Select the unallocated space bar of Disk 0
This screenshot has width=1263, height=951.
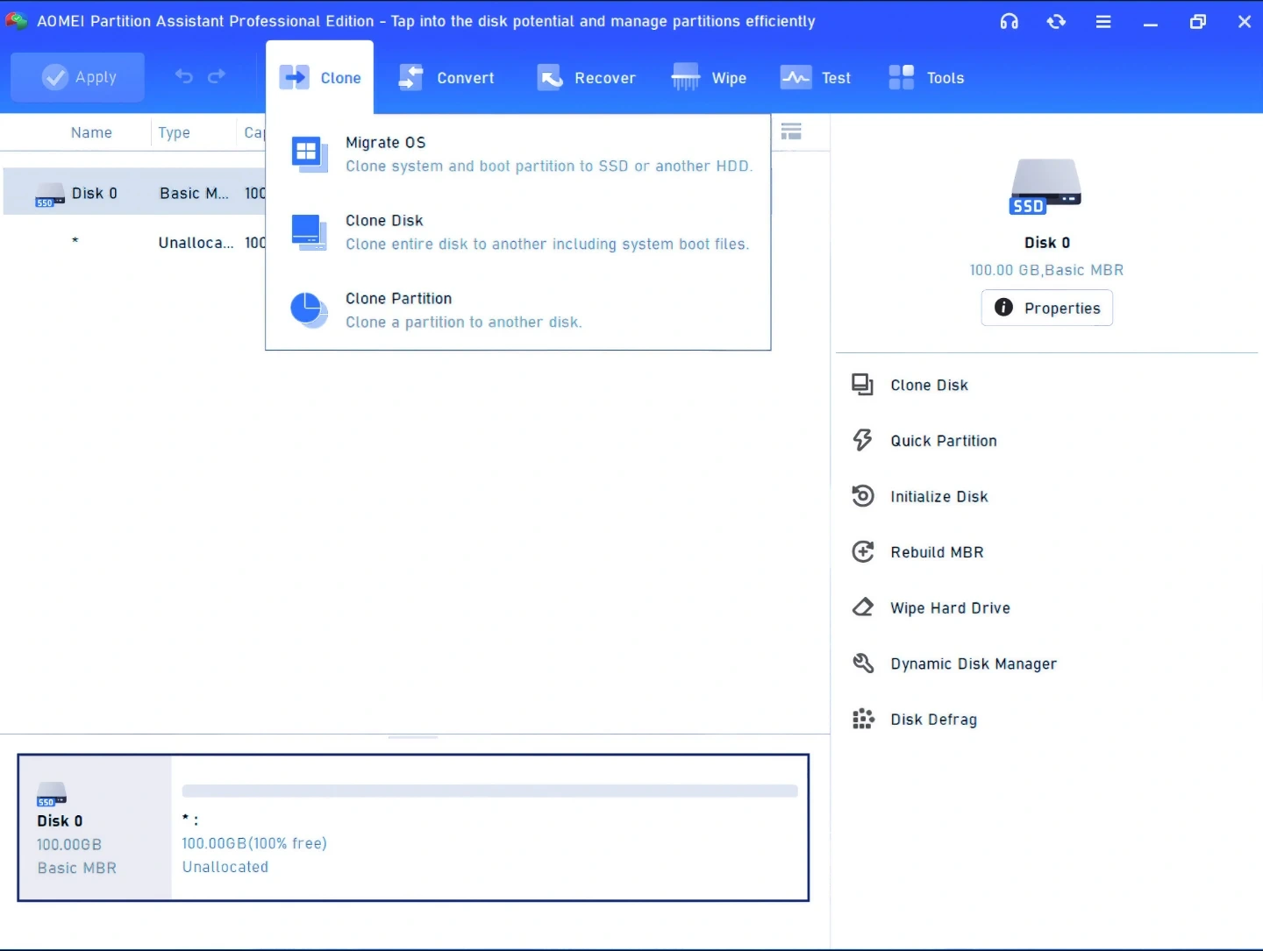(x=489, y=791)
